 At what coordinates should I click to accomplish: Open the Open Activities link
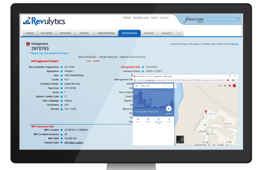87,57
